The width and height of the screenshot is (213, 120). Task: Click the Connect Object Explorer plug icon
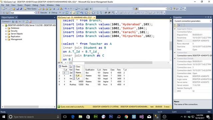coord(13,21)
